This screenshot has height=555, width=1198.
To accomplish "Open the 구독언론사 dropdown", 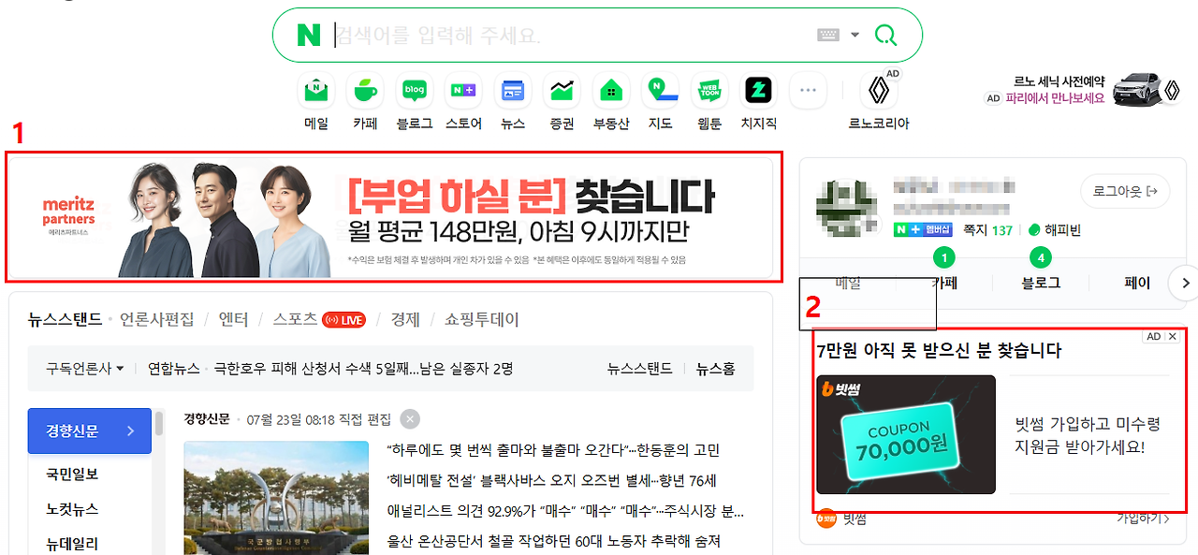I will (x=85, y=369).
